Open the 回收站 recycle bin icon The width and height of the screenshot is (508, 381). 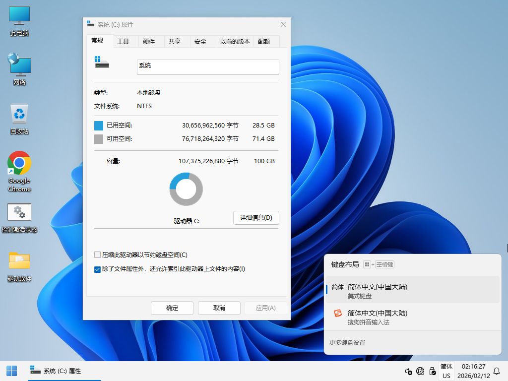click(x=19, y=117)
